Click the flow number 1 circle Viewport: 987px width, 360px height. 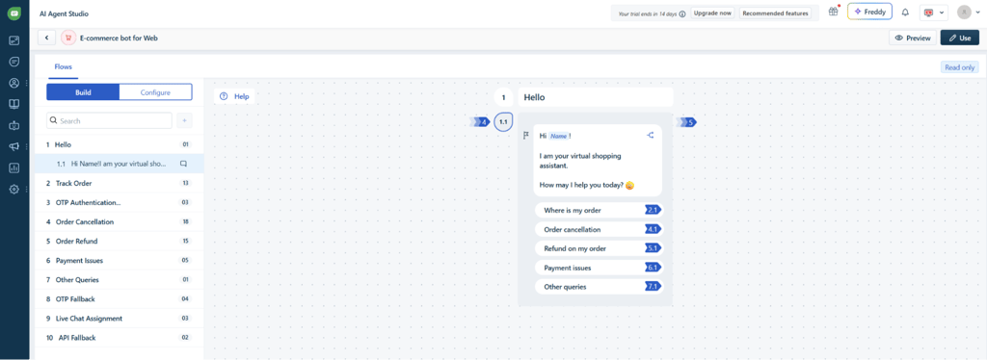coord(503,97)
